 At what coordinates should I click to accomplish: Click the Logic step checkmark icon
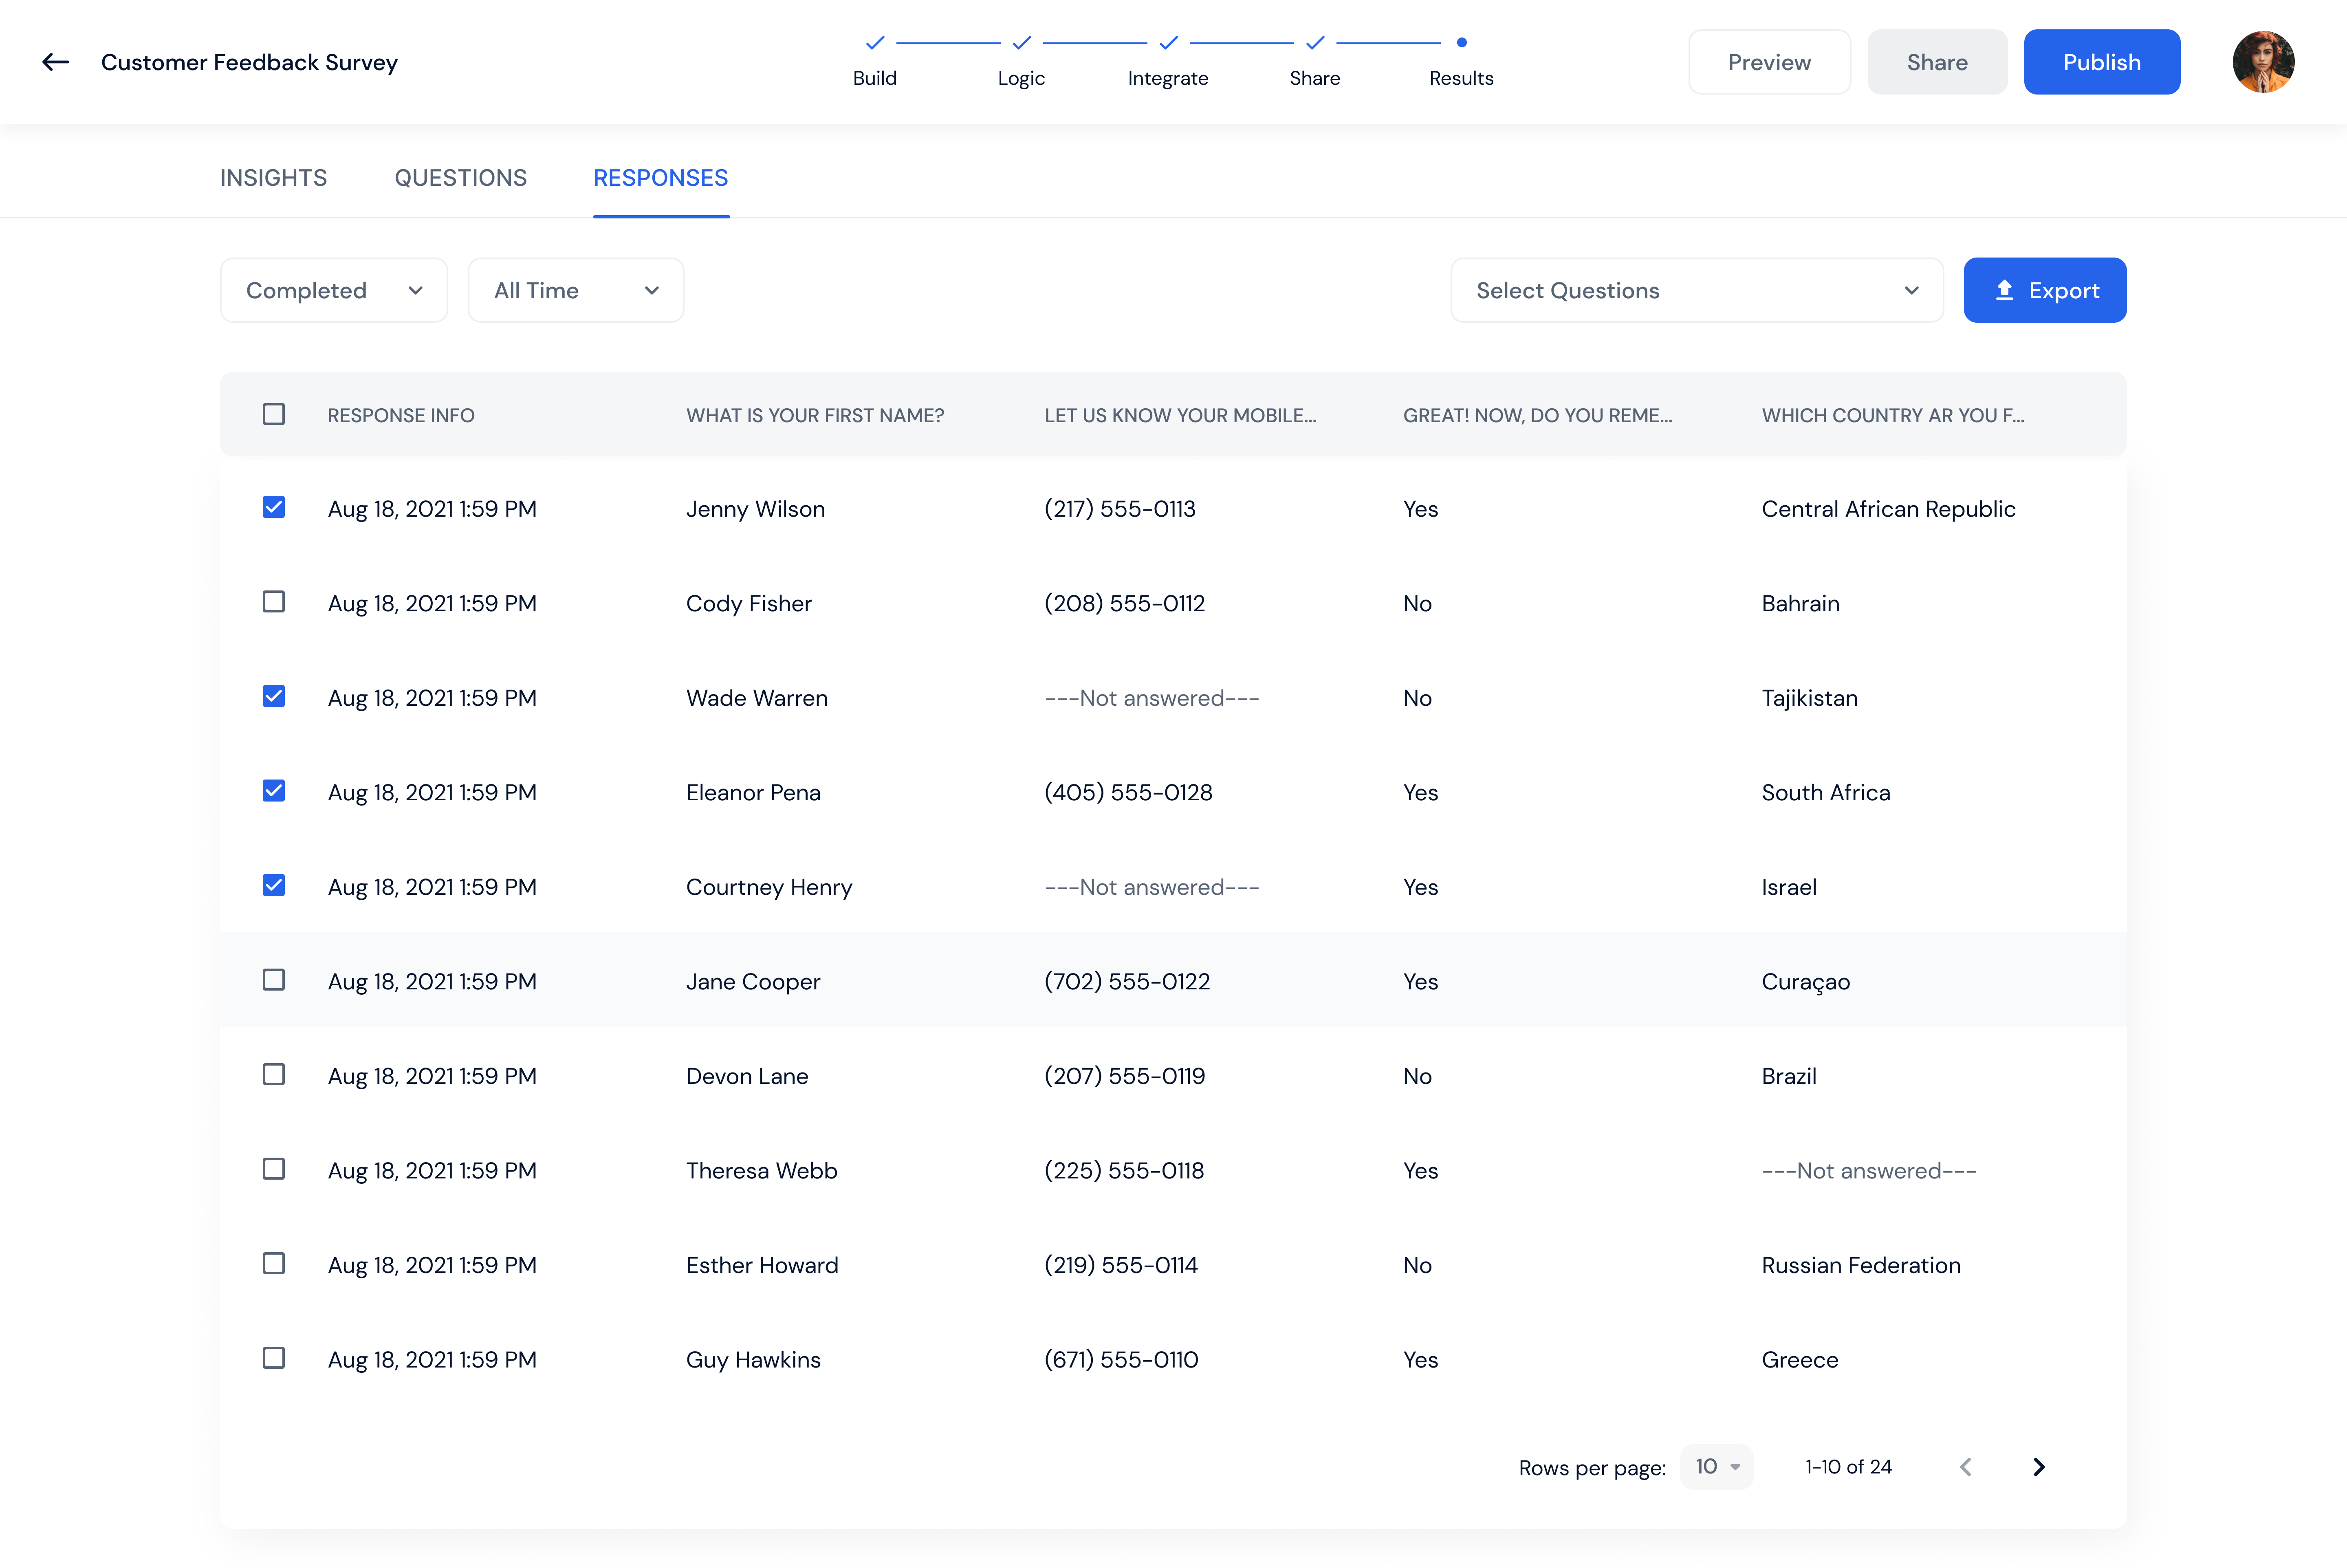pyautogui.click(x=1021, y=43)
